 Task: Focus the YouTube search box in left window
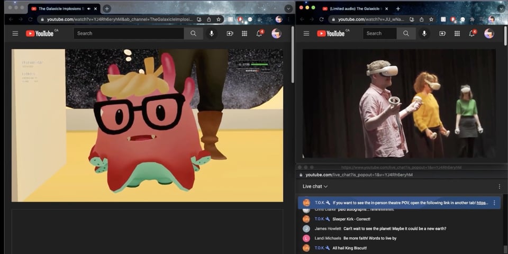[129, 33]
